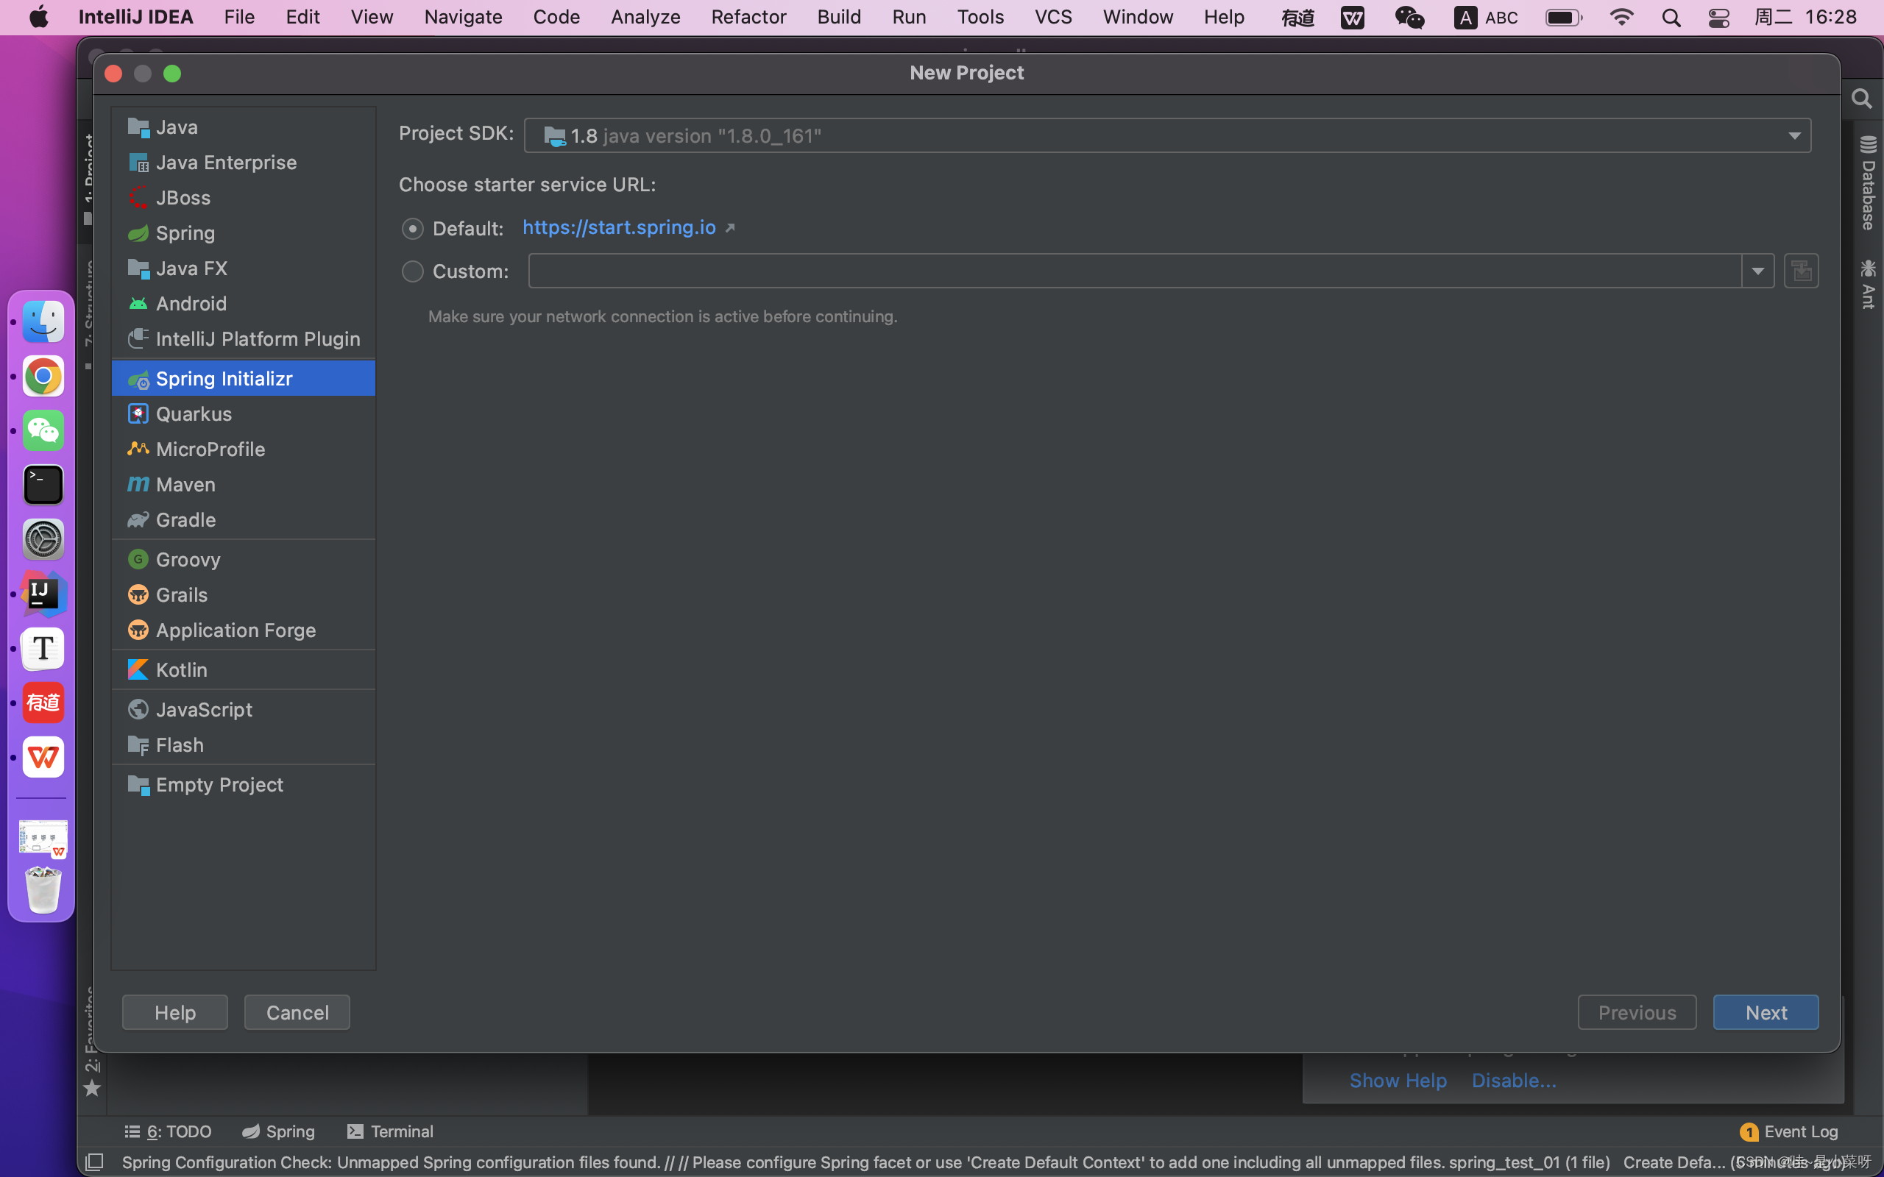
Task: Click the Help button in dialog
Action: (x=175, y=1012)
